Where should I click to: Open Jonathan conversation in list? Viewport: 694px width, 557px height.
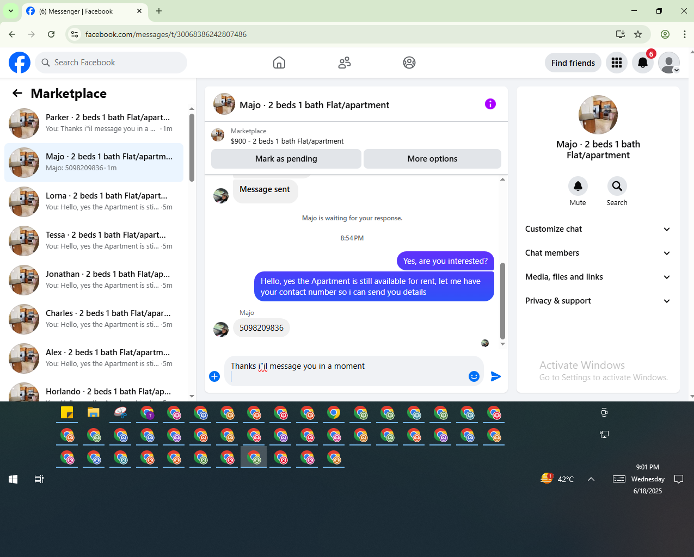pyautogui.click(x=94, y=280)
